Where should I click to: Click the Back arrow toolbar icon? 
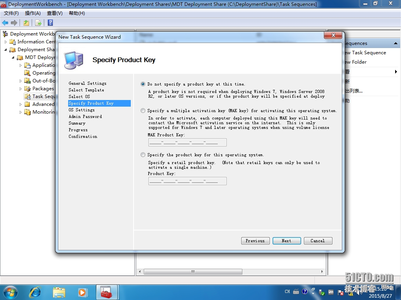tap(5, 23)
